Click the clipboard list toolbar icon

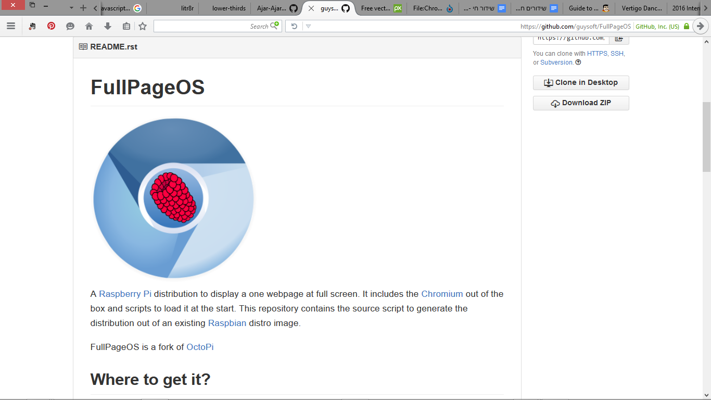[x=126, y=26]
